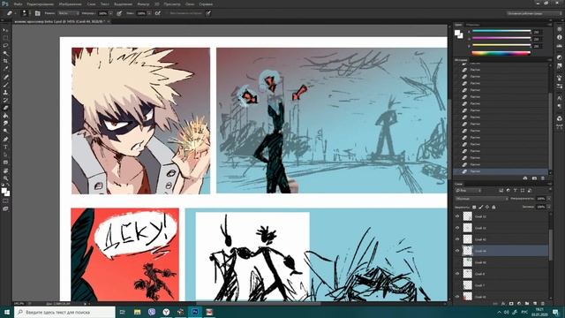This screenshot has height=318, width=565.
Task: Open layer blend mode dropdown
Action: (481, 199)
